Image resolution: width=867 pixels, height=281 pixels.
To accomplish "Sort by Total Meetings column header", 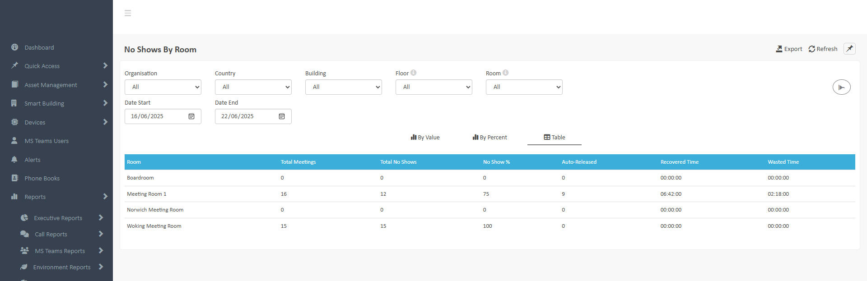I will point(298,162).
